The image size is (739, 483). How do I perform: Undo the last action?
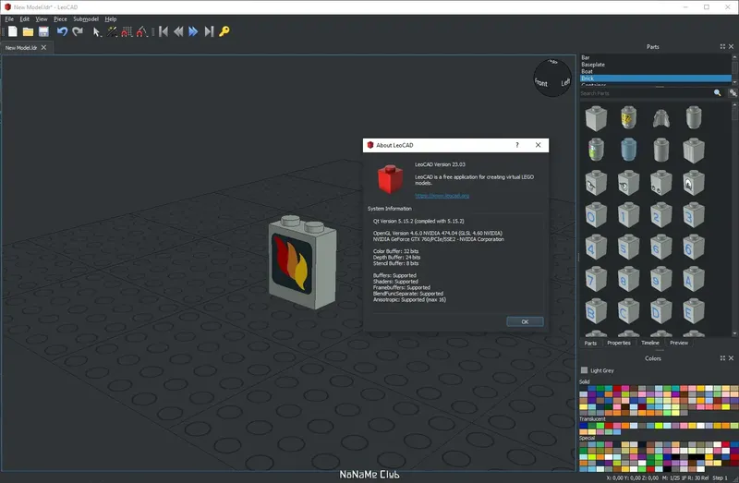[62, 31]
